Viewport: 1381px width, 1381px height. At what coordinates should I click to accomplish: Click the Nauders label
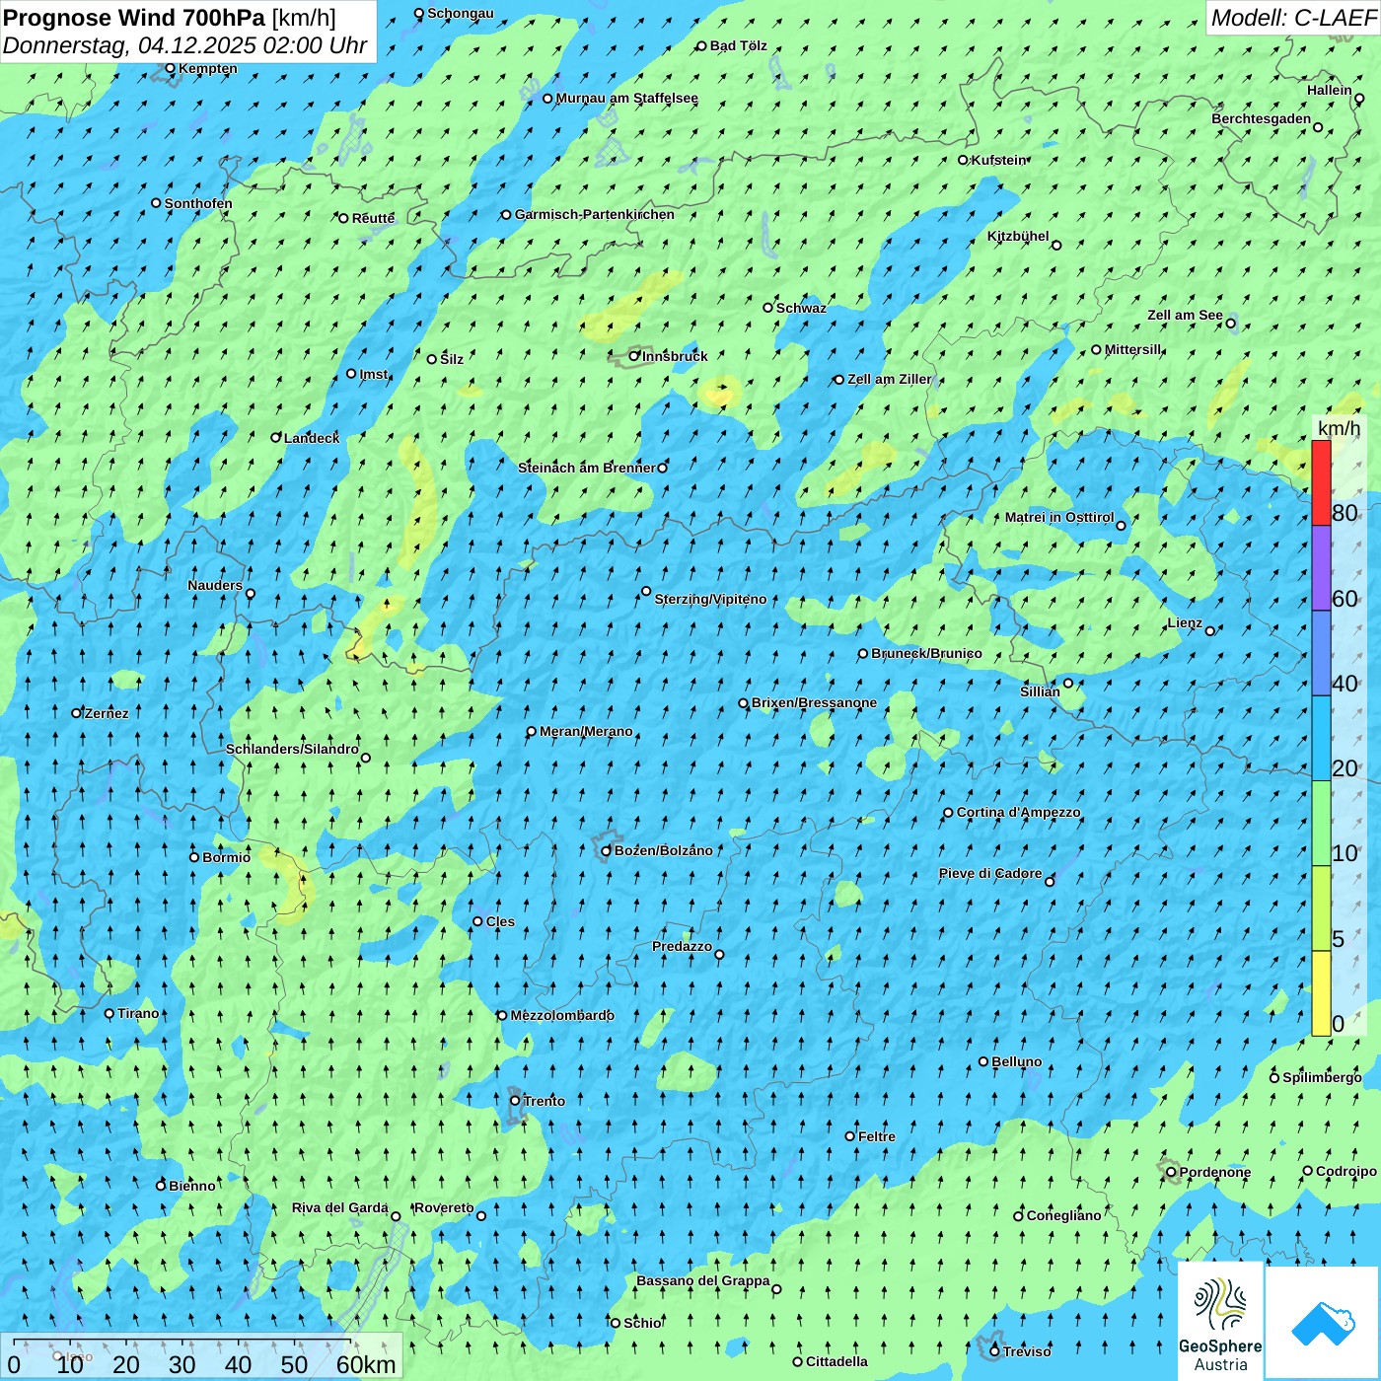pos(215,585)
